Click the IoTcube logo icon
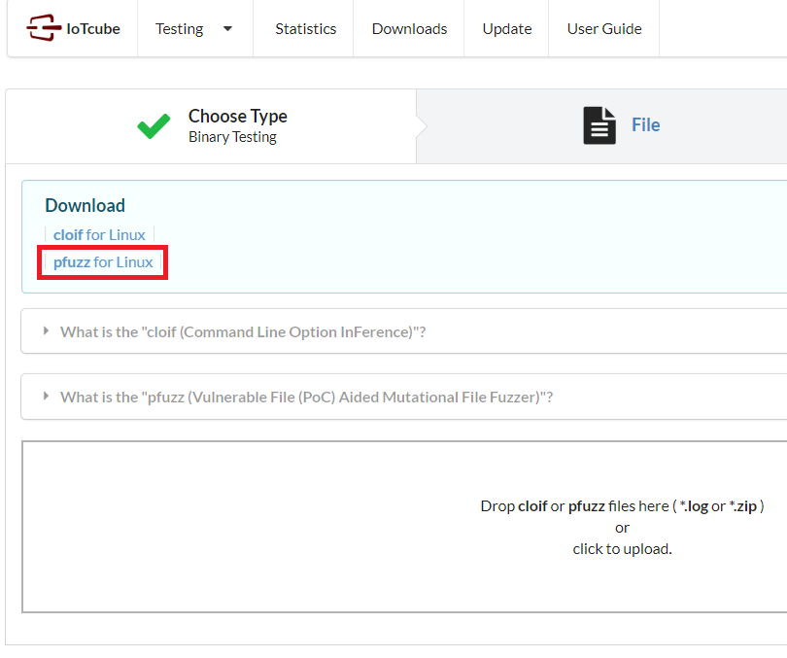The image size is (787, 658). (43, 29)
